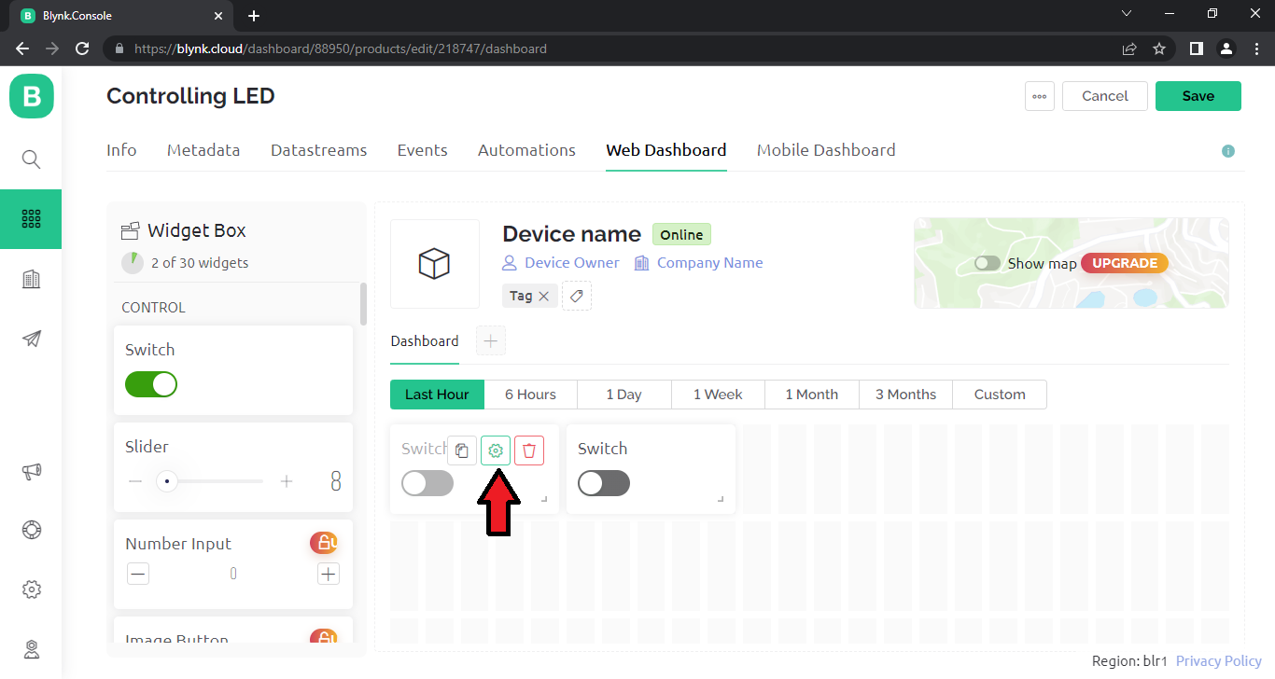Viewport: 1275px width, 679px height.
Task: Open the user profile icon in sidebar
Action: click(32, 648)
